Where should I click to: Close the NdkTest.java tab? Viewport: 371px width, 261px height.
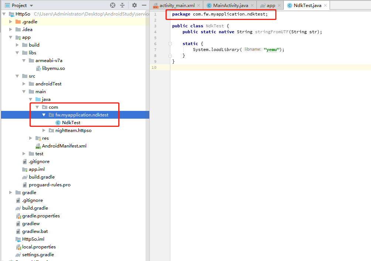(x=325, y=6)
